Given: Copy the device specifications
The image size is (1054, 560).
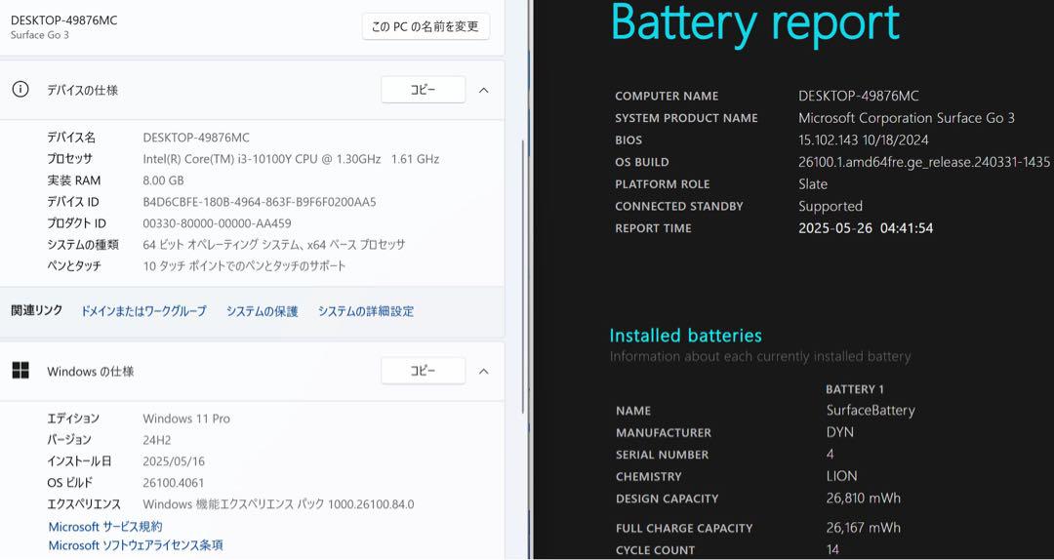Looking at the screenshot, I should [423, 90].
